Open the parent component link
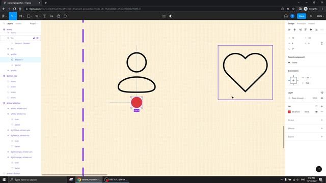The height and width of the screenshot is (183, 326). point(293,63)
